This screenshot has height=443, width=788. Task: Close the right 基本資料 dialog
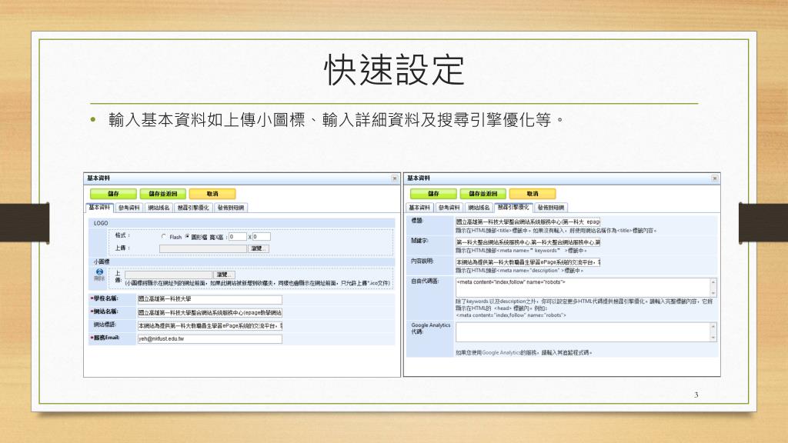pyautogui.click(x=715, y=178)
